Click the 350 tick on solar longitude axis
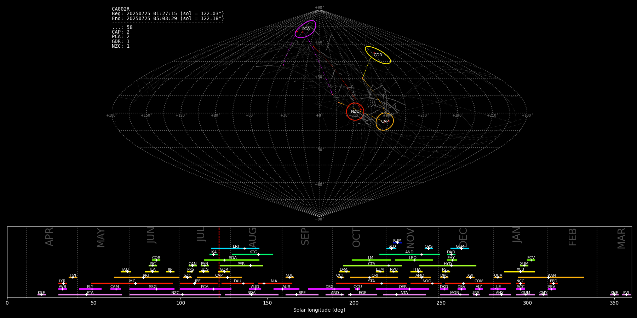 click(614, 303)
